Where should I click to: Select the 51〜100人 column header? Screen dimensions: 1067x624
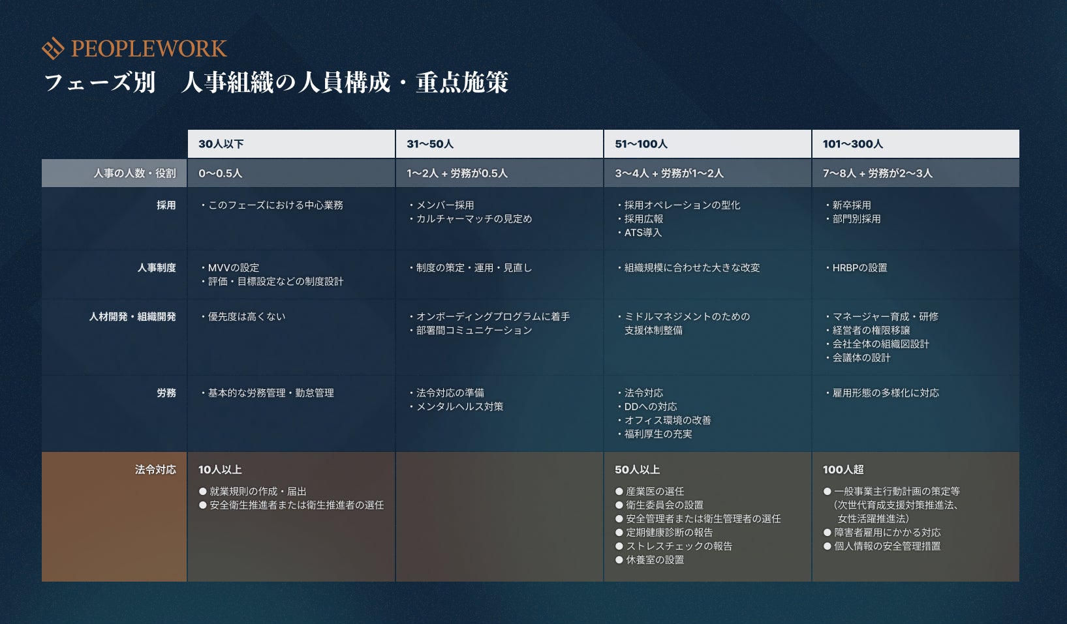(x=707, y=144)
